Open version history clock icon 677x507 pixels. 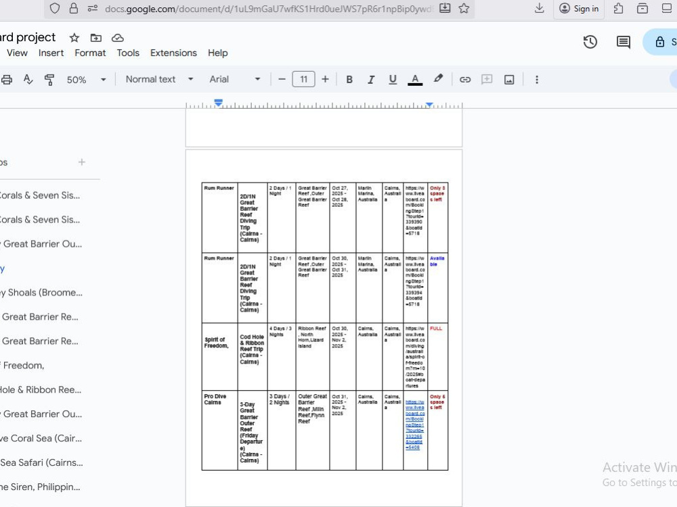tap(590, 42)
